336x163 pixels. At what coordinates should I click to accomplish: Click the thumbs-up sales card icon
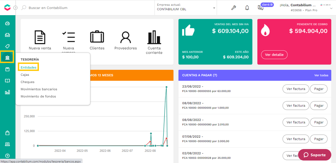pos(188,30)
